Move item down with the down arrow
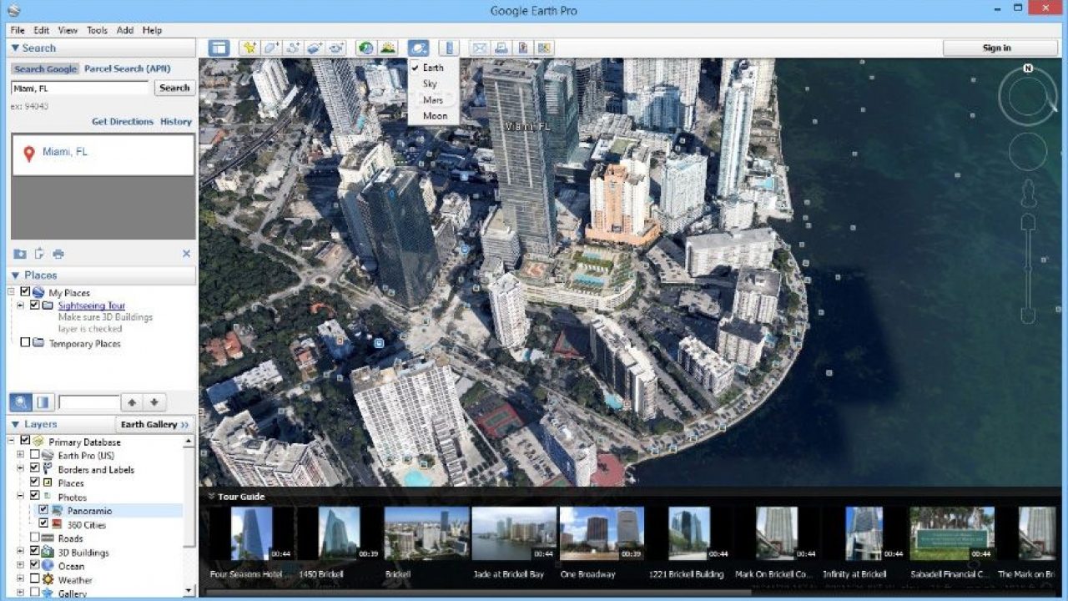The image size is (1068, 601). (154, 402)
